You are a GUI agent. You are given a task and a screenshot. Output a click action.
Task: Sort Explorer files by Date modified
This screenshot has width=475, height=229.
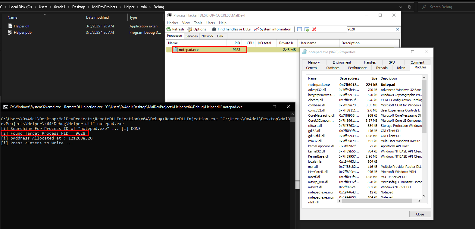(x=106, y=17)
